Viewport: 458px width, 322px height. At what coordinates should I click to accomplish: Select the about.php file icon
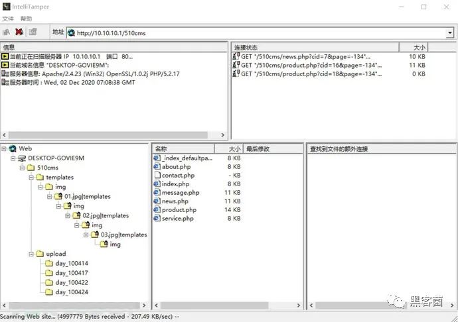157,166
